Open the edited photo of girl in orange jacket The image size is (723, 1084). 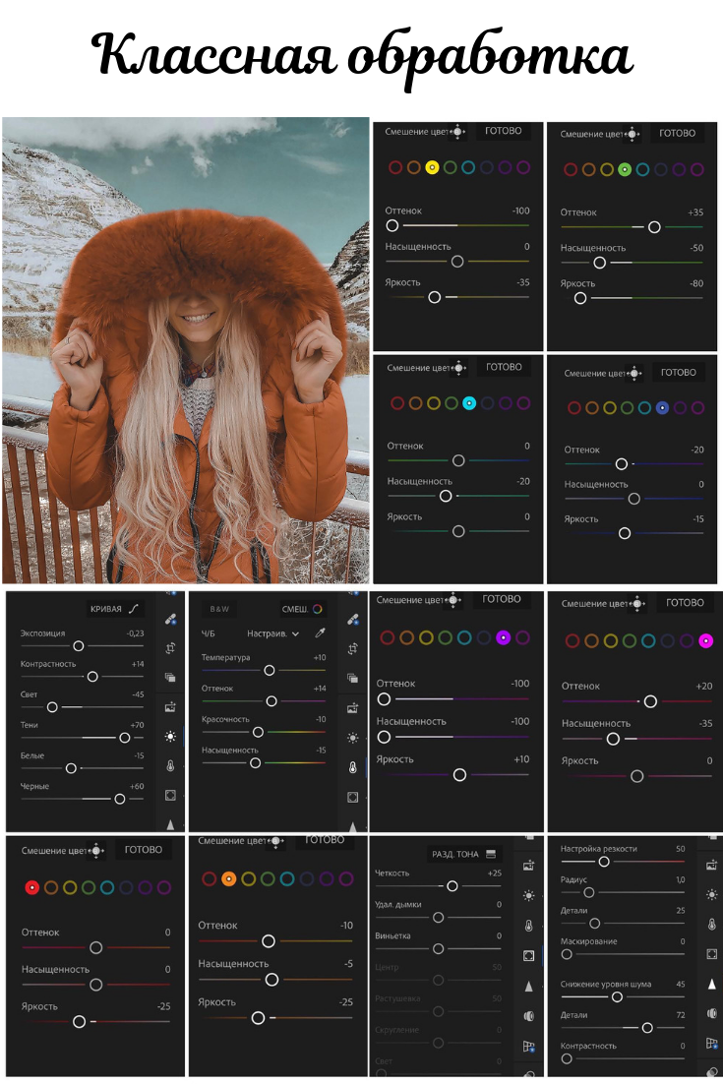click(x=186, y=350)
